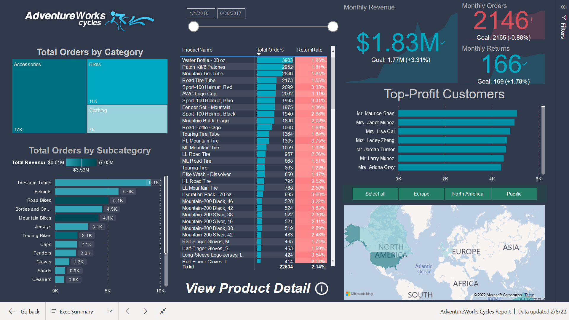Screen dimensions: 569x320
Task: Toggle the Europe region filter
Action: [x=421, y=194]
